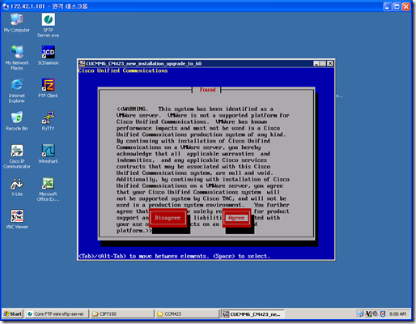
Task: Switch to Core FTP mini-sftp-server taskbar item
Action: [57, 313]
